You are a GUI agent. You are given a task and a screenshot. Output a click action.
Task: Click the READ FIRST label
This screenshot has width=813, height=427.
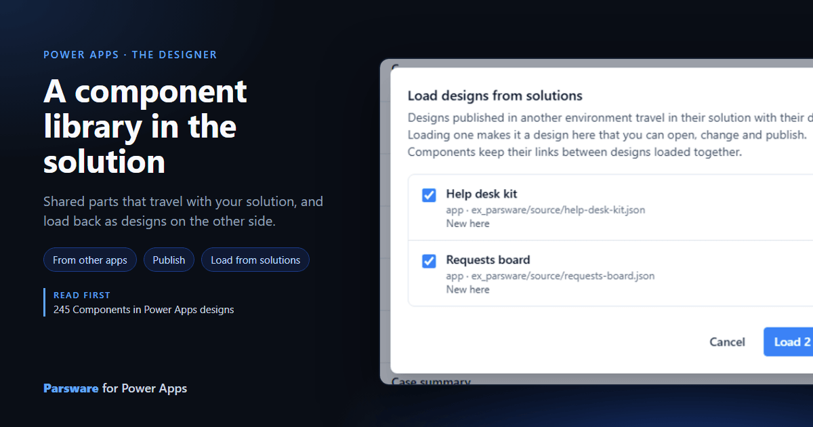82,295
